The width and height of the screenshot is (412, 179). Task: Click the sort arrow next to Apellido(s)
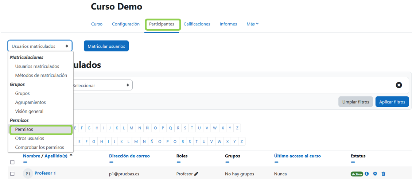click(71, 155)
